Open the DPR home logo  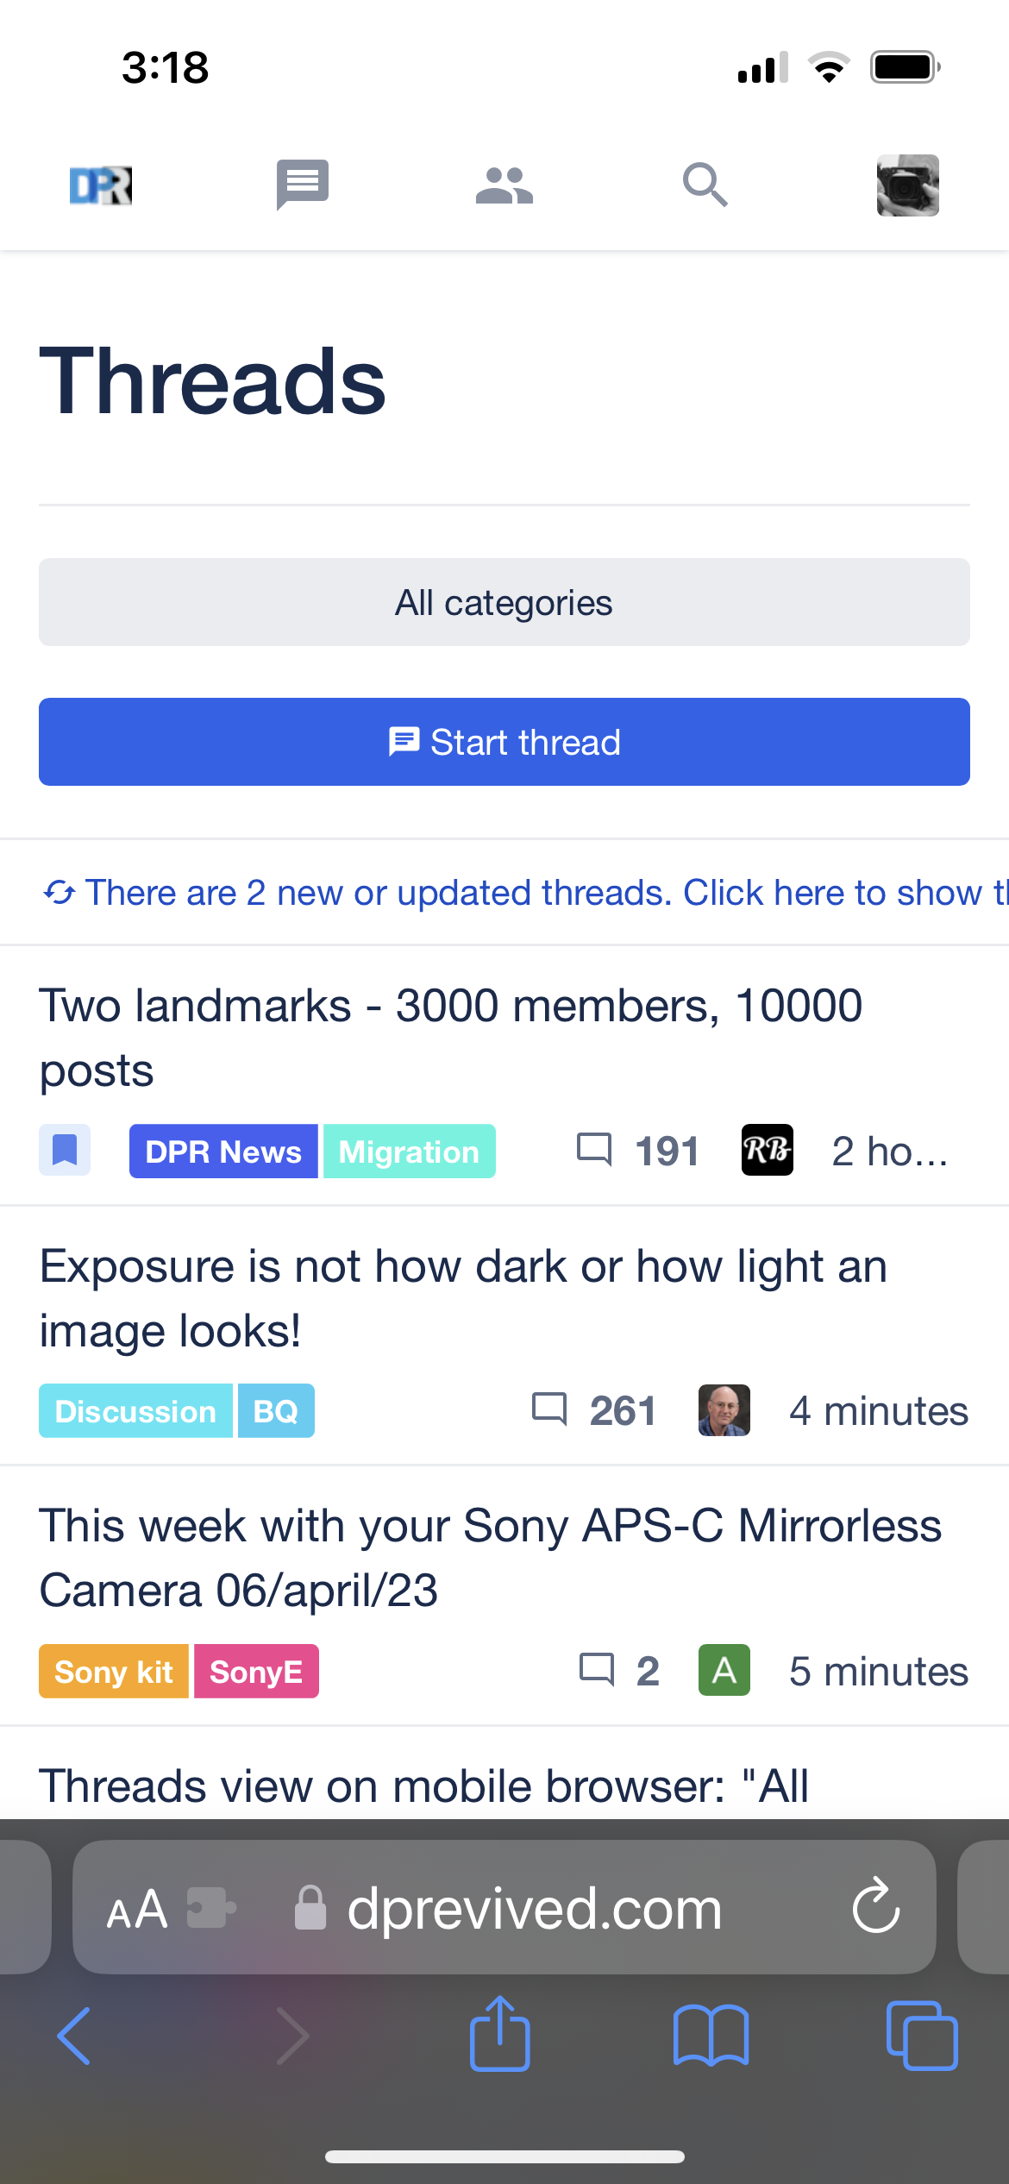click(101, 185)
